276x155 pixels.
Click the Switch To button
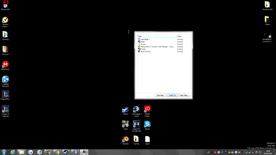(172, 95)
